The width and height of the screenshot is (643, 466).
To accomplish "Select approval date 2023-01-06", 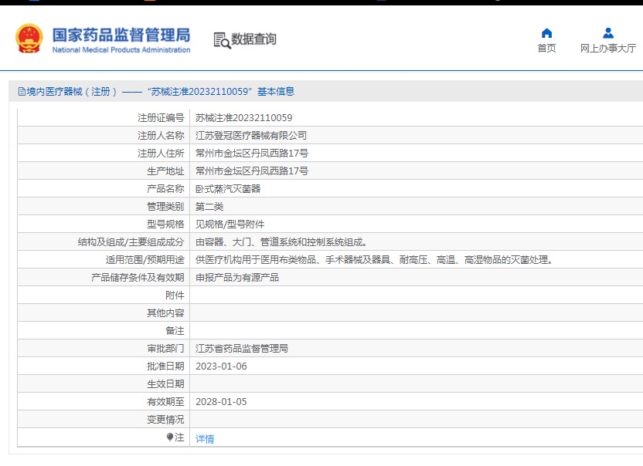I will 221,366.
